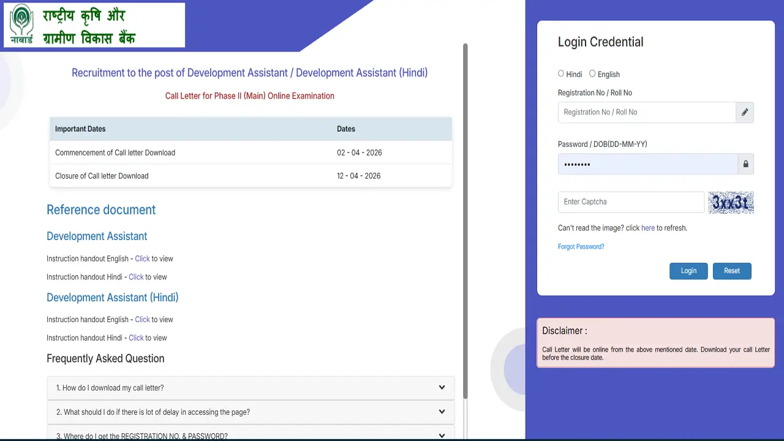The image size is (784, 441).
Task: View English instruction handout for Development Assistant
Action: [x=142, y=258]
